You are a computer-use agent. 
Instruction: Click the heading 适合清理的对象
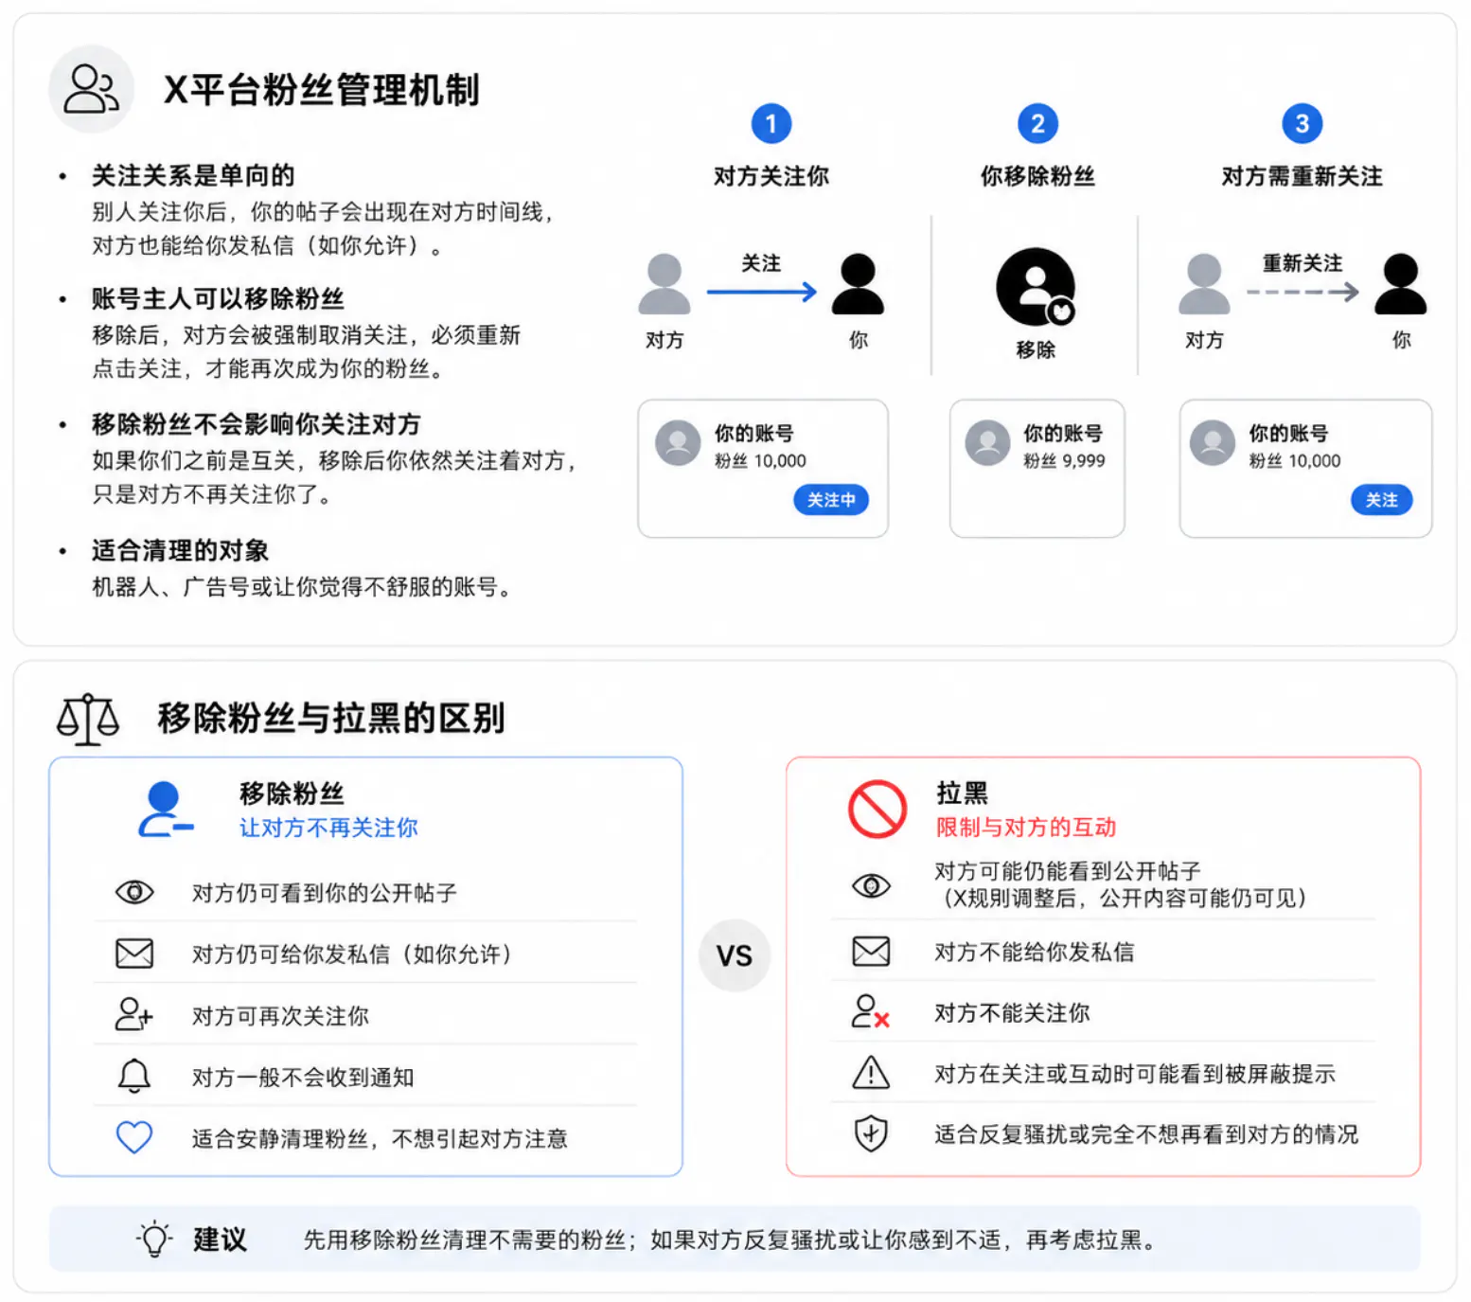(180, 550)
